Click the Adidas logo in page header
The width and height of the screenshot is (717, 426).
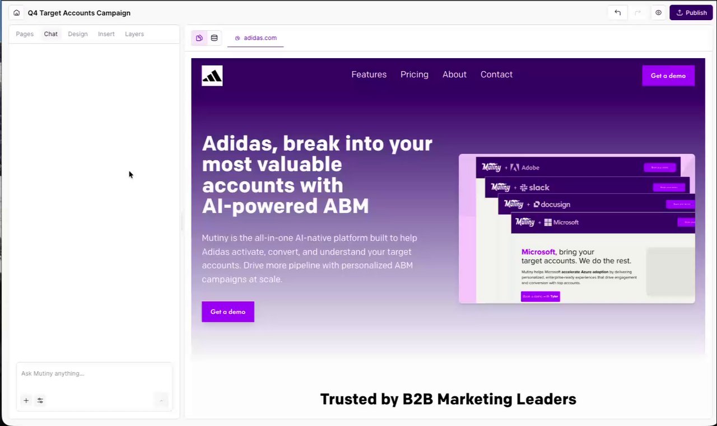[x=212, y=76]
